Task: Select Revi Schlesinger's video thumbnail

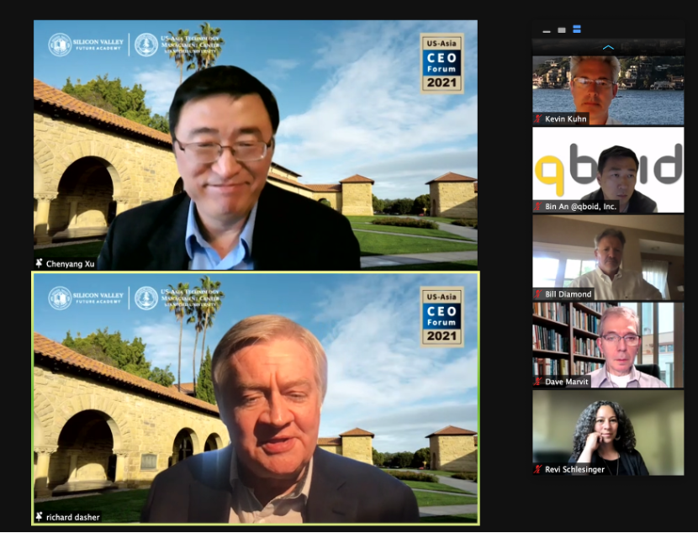Action: [608, 433]
